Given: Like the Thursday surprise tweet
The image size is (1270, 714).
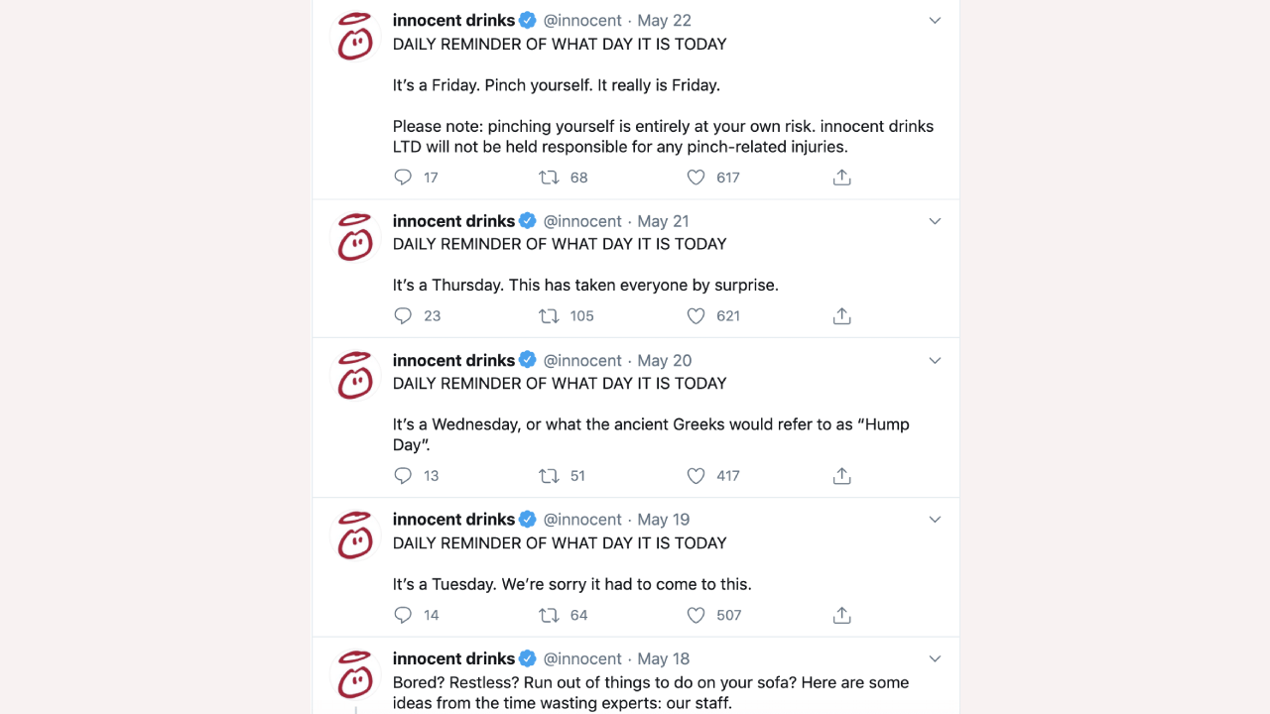Looking at the screenshot, I should coord(697,316).
